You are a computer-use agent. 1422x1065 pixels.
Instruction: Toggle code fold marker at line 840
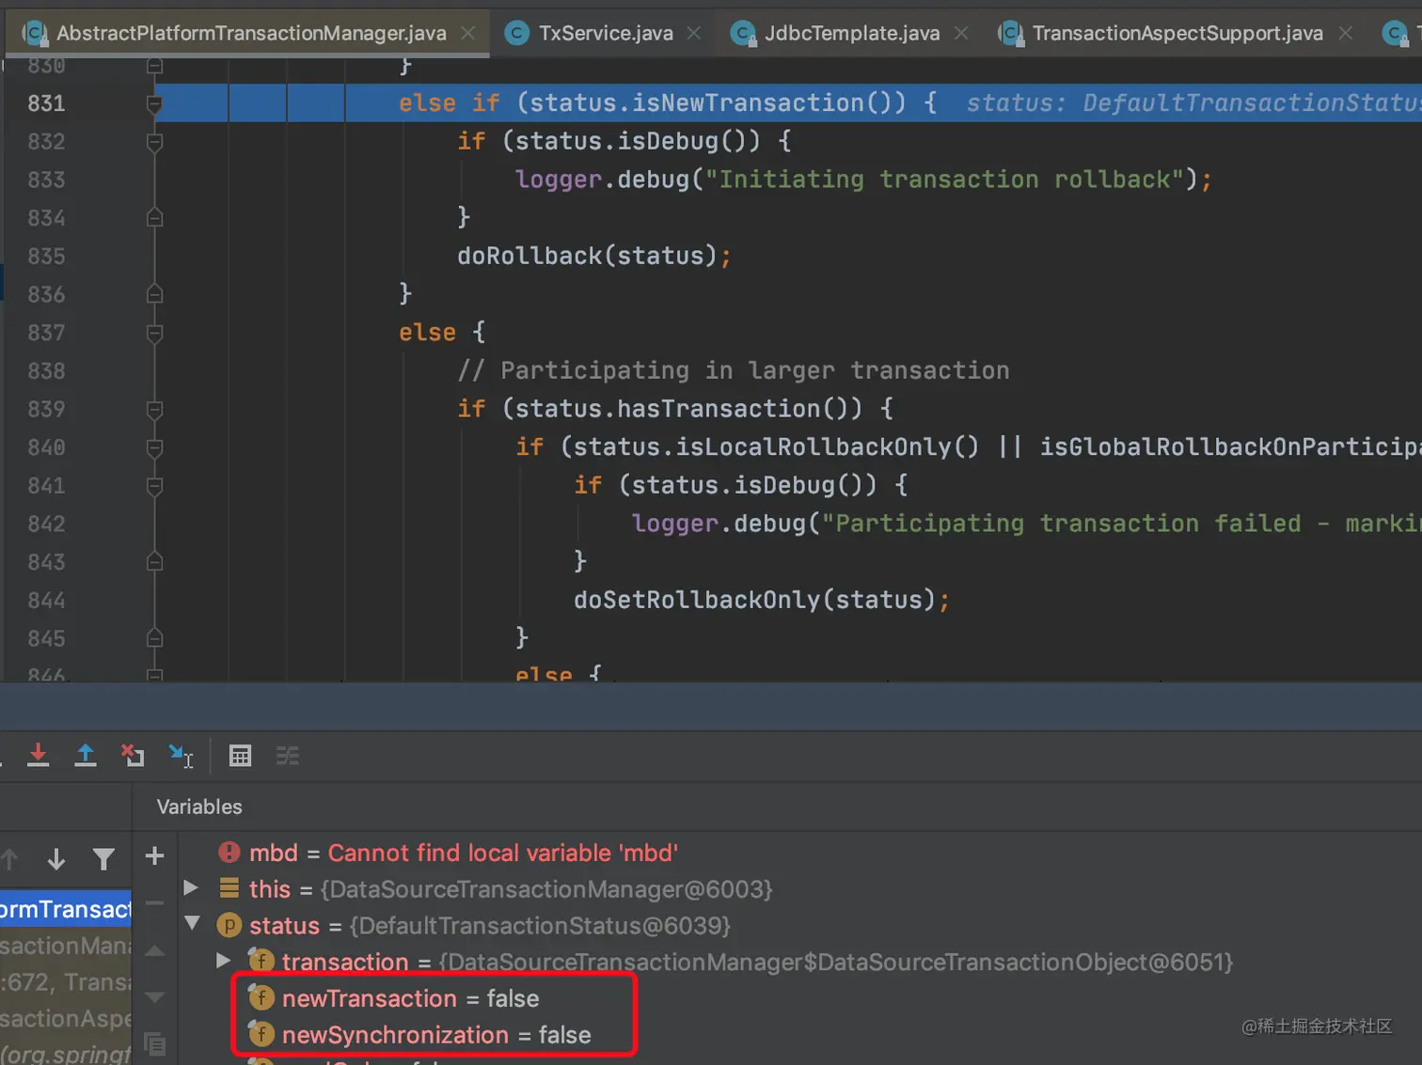click(x=155, y=448)
